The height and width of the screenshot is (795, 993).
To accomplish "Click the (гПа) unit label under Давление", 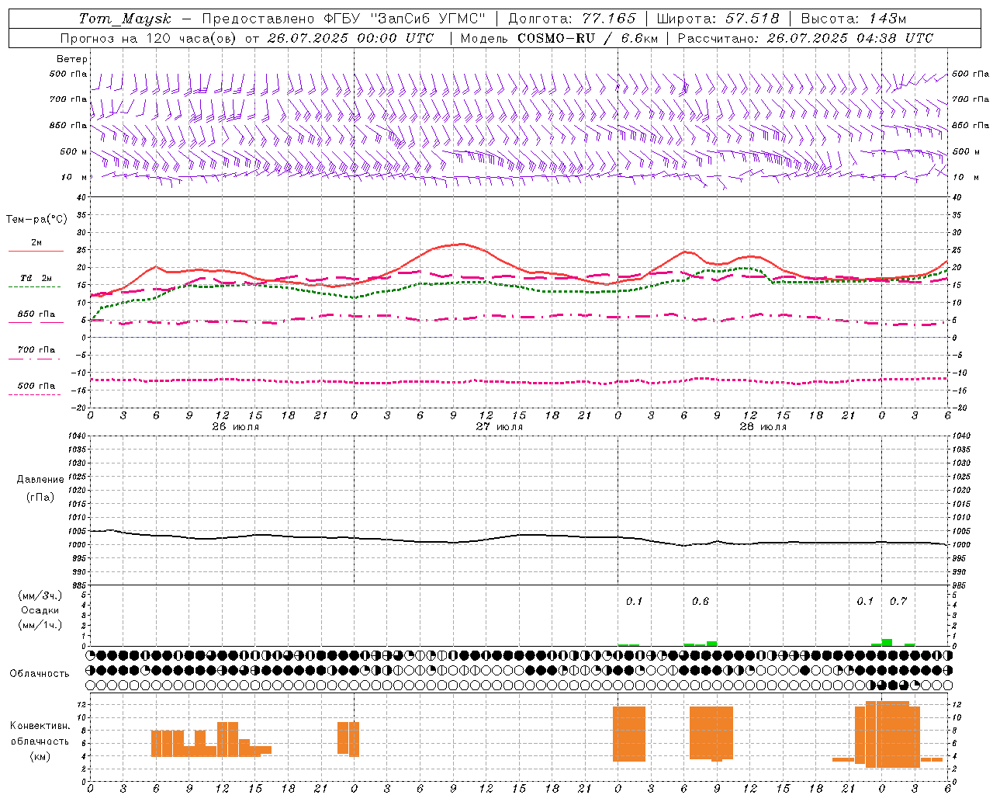I will click(40, 497).
